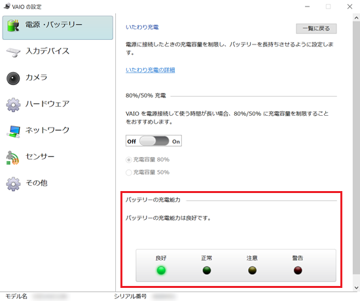
Task: Click the vertical scrollbar thumb
Action: click(356, 148)
